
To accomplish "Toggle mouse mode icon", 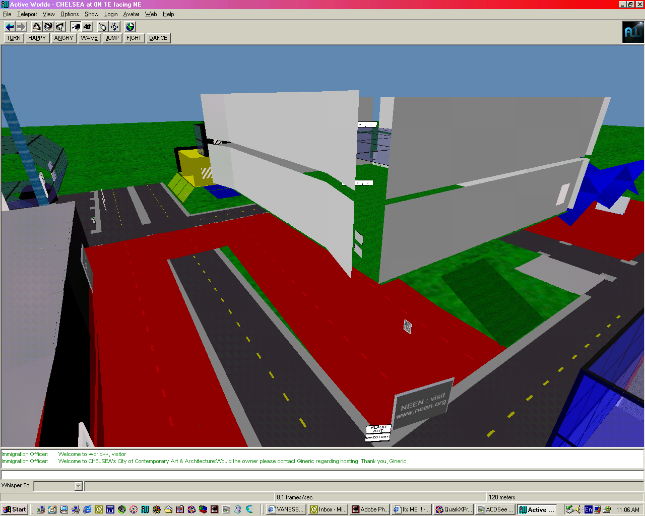I will 103,27.
